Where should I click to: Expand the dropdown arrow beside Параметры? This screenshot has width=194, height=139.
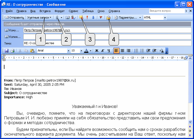[140, 18]
